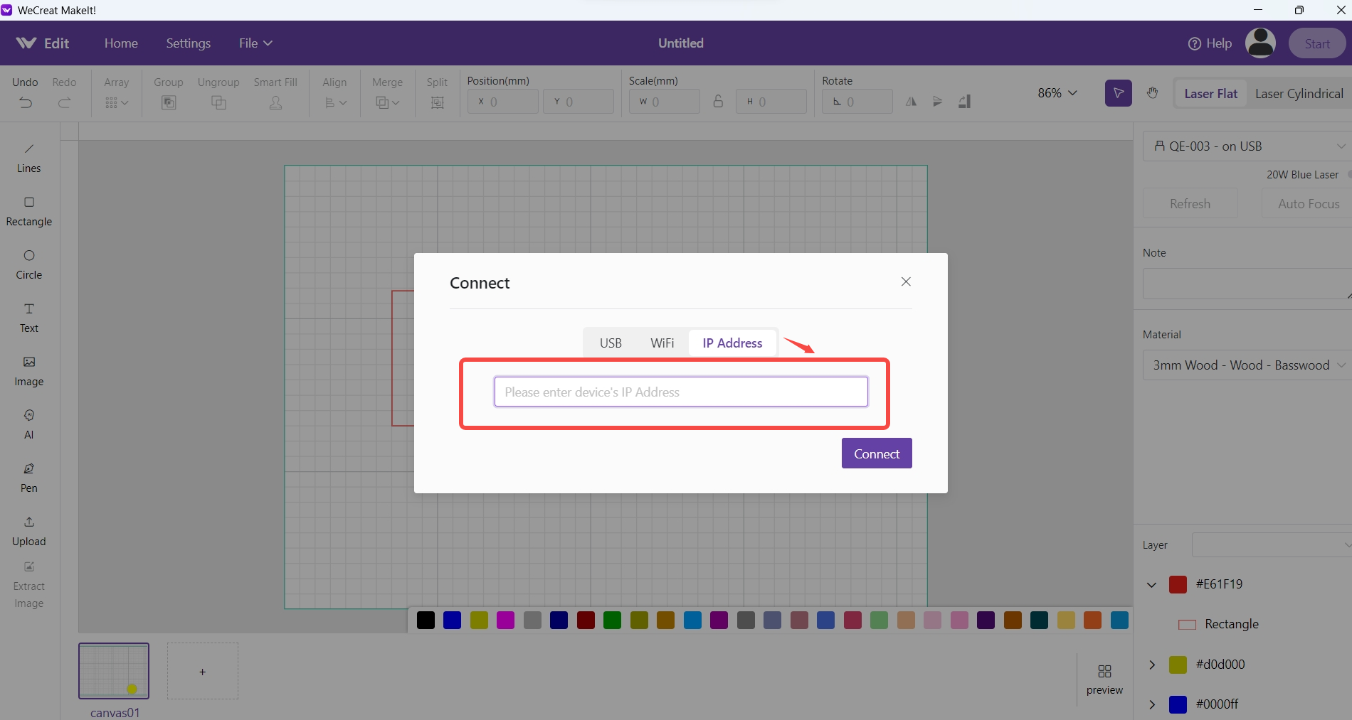
Task: Toggle the scale aspect ratio lock
Action: click(718, 102)
